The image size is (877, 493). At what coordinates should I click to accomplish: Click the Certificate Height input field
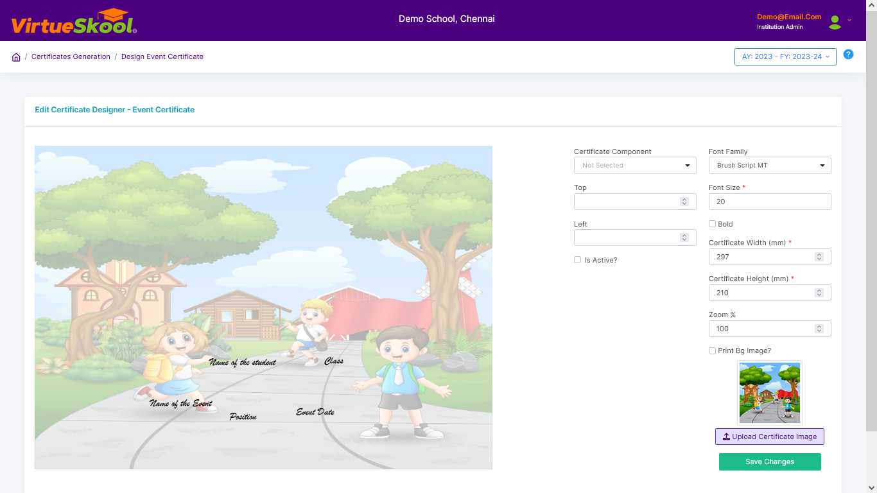(x=770, y=293)
